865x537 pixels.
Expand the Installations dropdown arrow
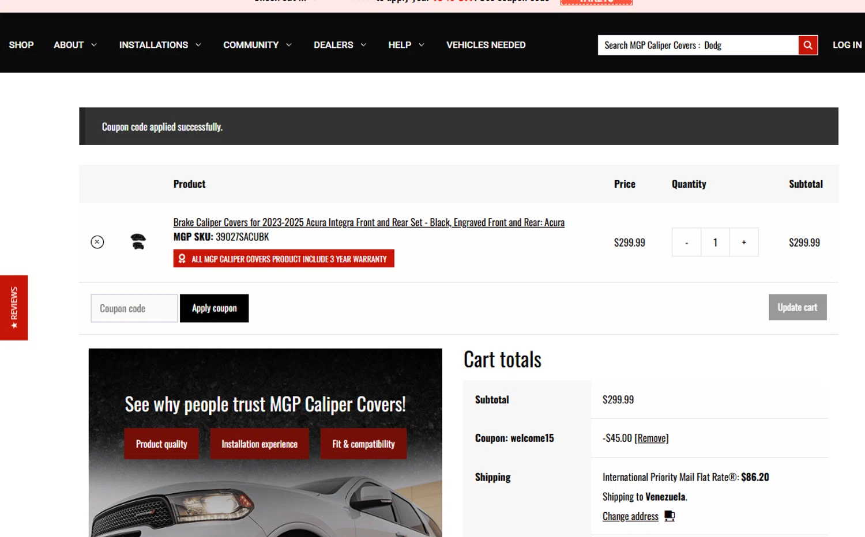coord(198,45)
